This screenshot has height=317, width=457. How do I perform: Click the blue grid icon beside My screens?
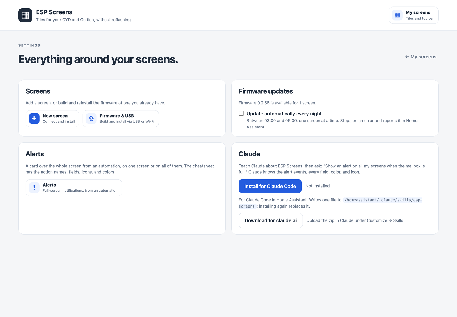tap(397, 15)
